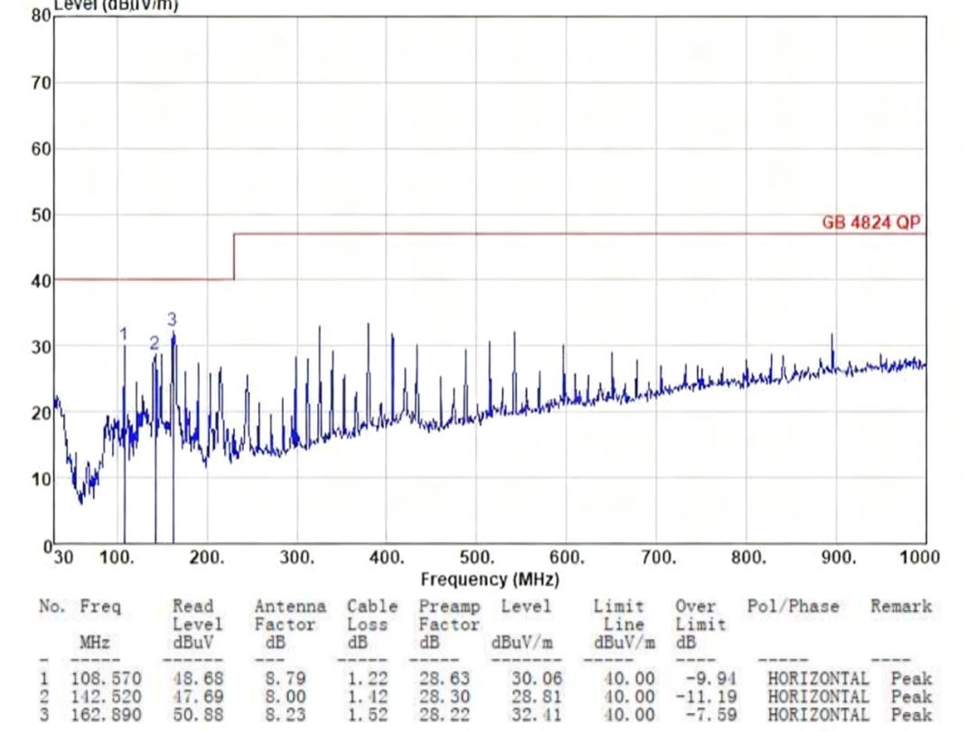Image resolution: width=976 pixels, height=732 pixels.
Task: Click the 1000 tick on the frequency axis
Action: [919, 557]
